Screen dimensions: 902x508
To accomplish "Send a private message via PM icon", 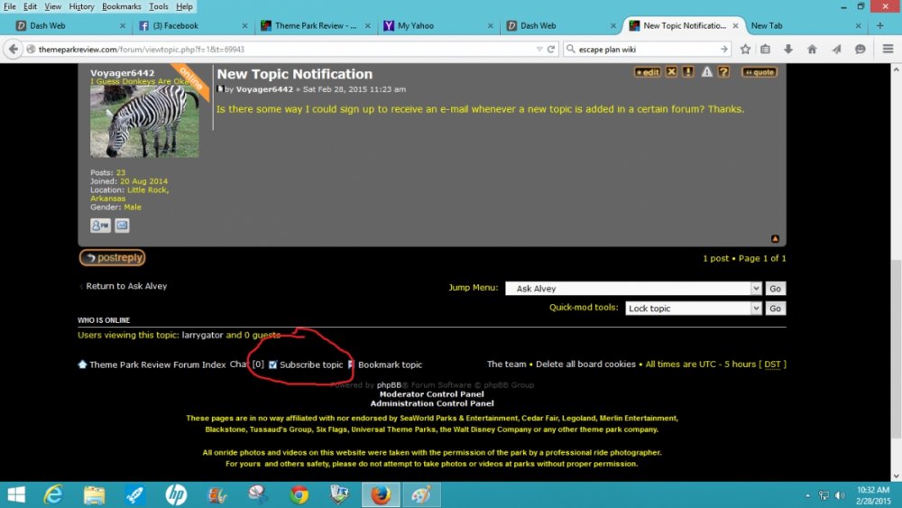I will [100, 226].
